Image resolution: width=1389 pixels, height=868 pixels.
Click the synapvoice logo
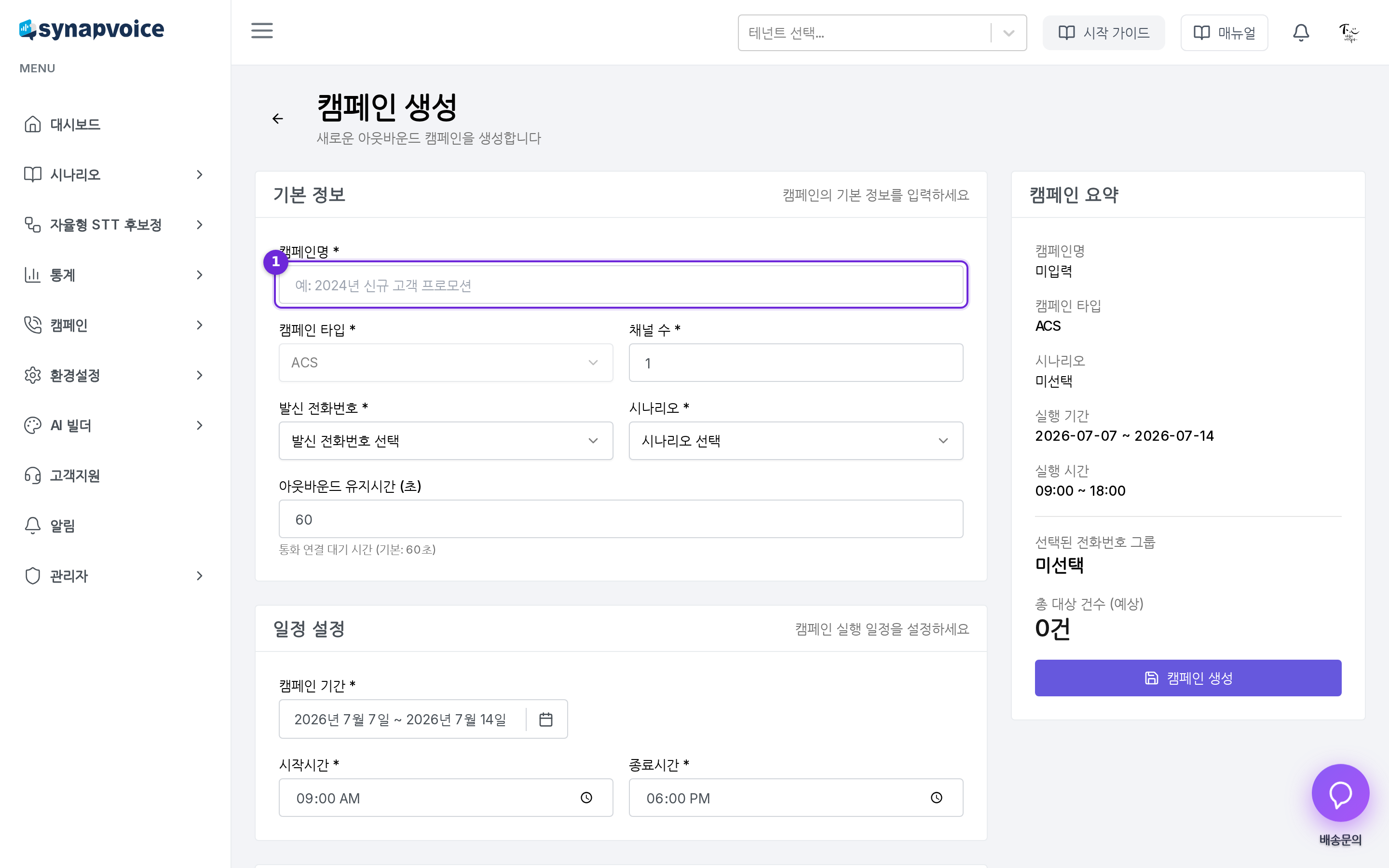92,29
